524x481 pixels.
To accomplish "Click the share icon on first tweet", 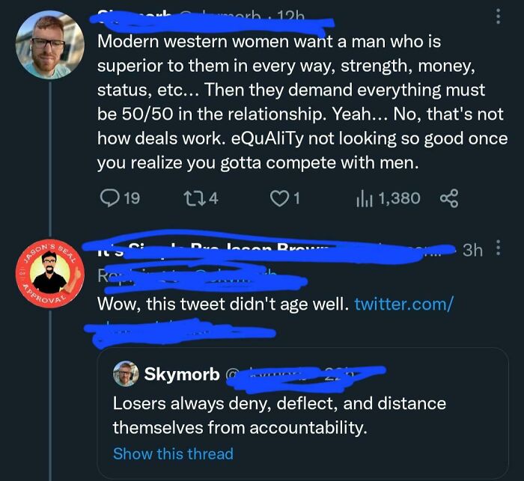I will pyautogui.click(x=448, y=197).
